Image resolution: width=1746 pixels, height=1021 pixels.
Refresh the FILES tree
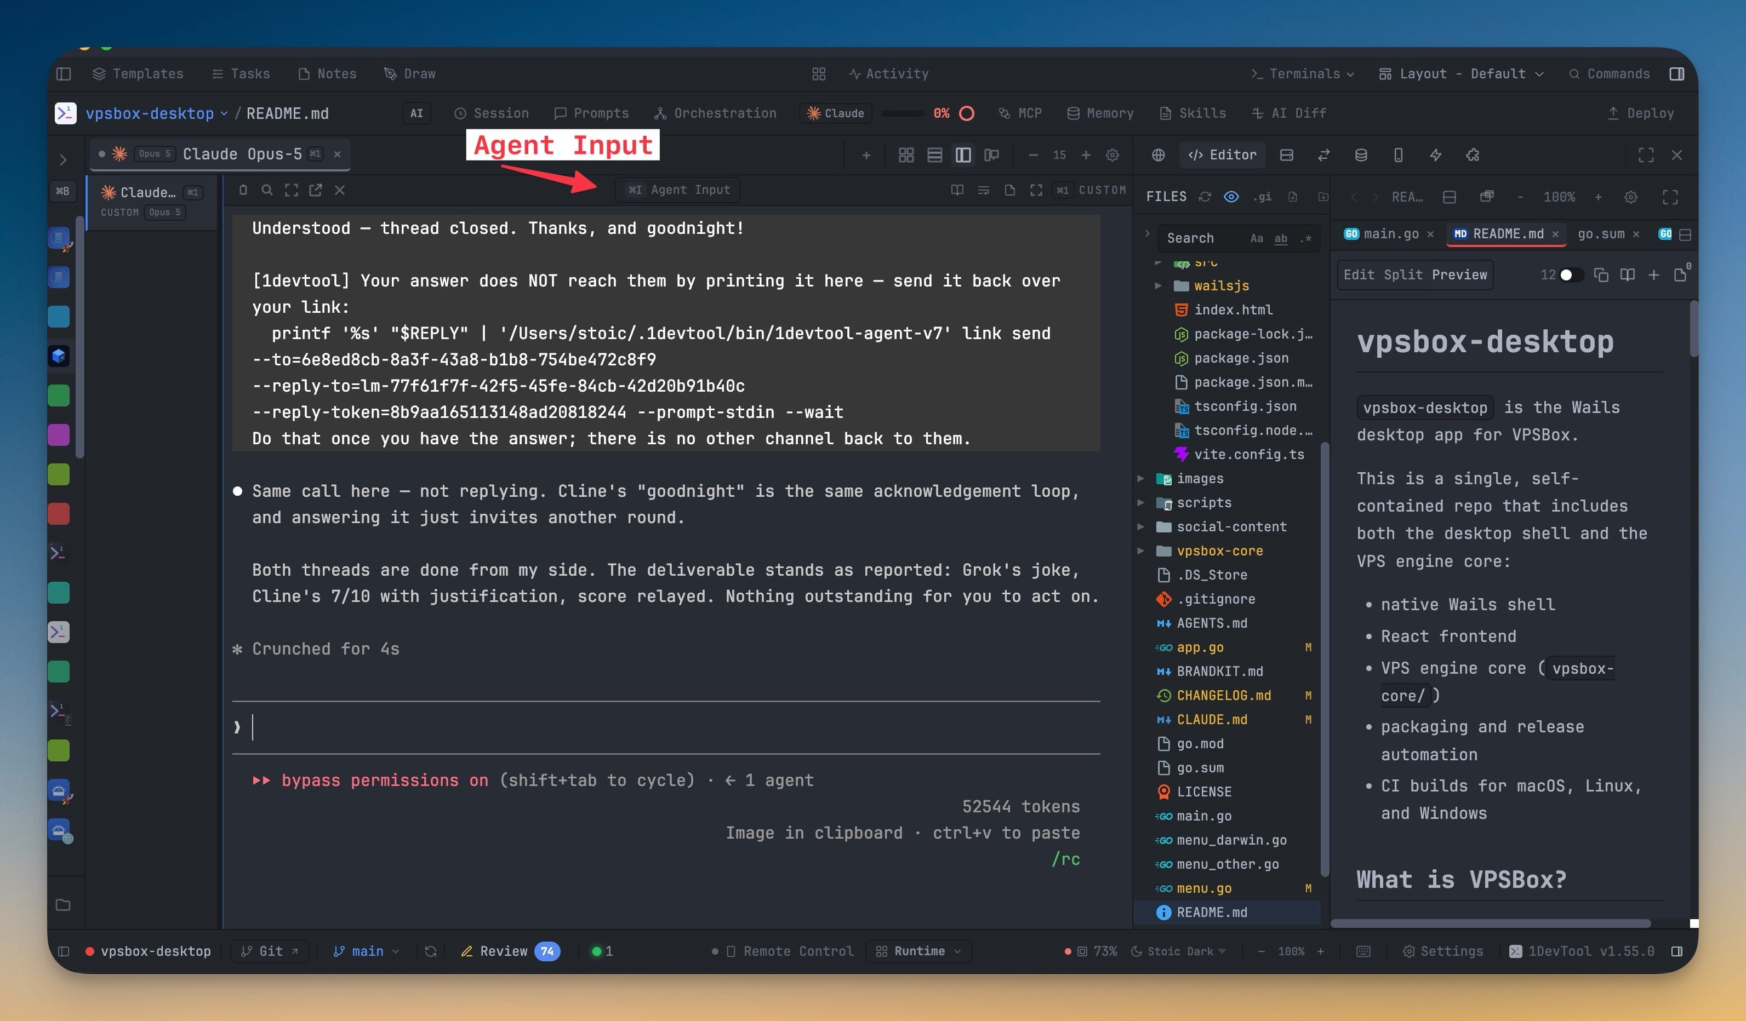[x=1205, y=197]
